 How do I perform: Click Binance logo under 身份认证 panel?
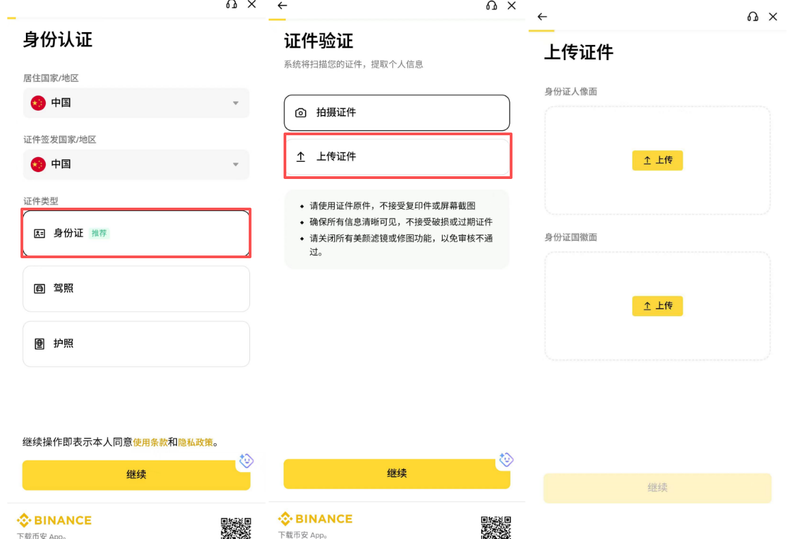coord(54,521)
